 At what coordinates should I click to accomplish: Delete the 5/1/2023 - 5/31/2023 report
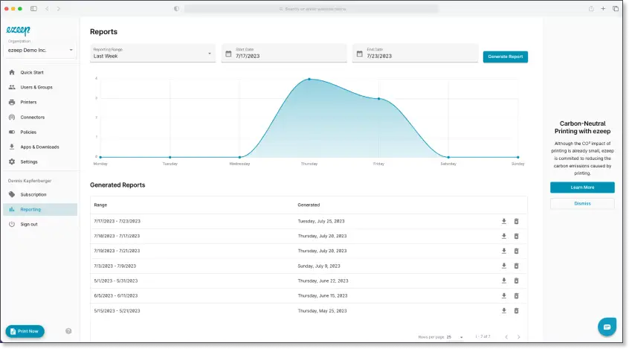point(517,281)
